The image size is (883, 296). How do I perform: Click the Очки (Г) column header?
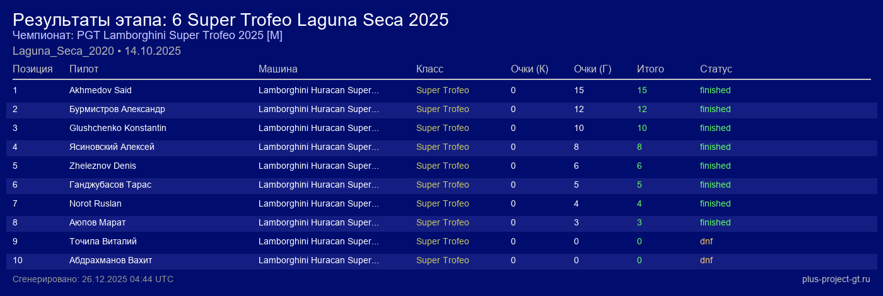(592, 69)
